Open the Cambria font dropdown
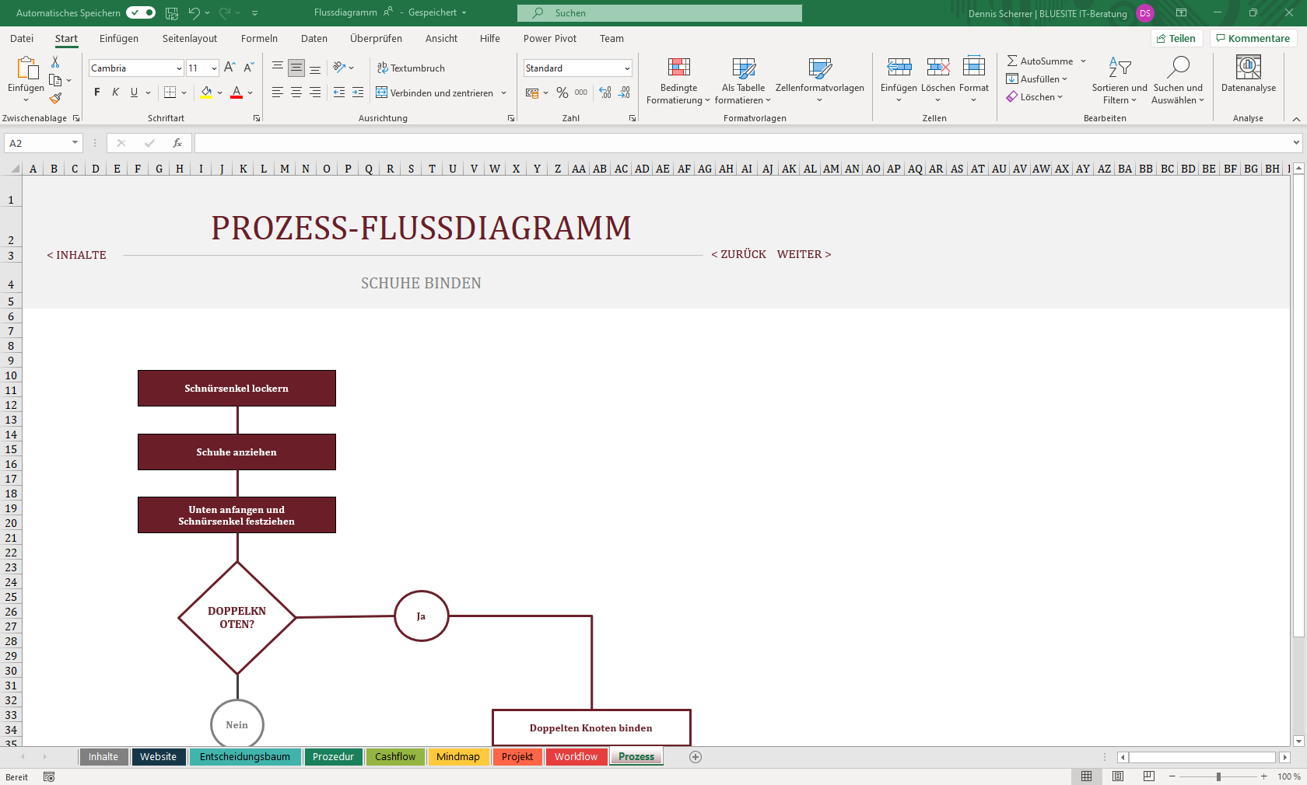The image size is (1307, 785). click(x=178, y=68)
